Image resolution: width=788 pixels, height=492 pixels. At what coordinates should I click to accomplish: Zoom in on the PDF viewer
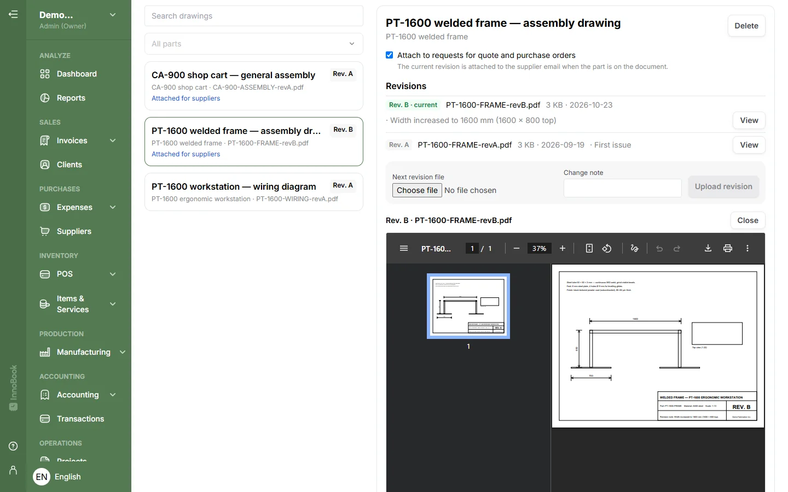562,248
